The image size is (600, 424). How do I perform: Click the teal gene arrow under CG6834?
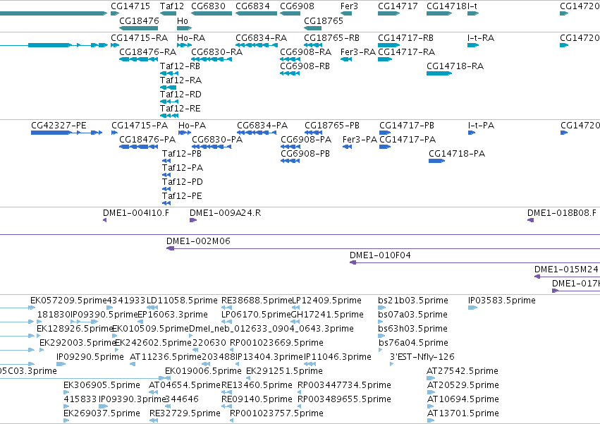click(x=257, y=13)
